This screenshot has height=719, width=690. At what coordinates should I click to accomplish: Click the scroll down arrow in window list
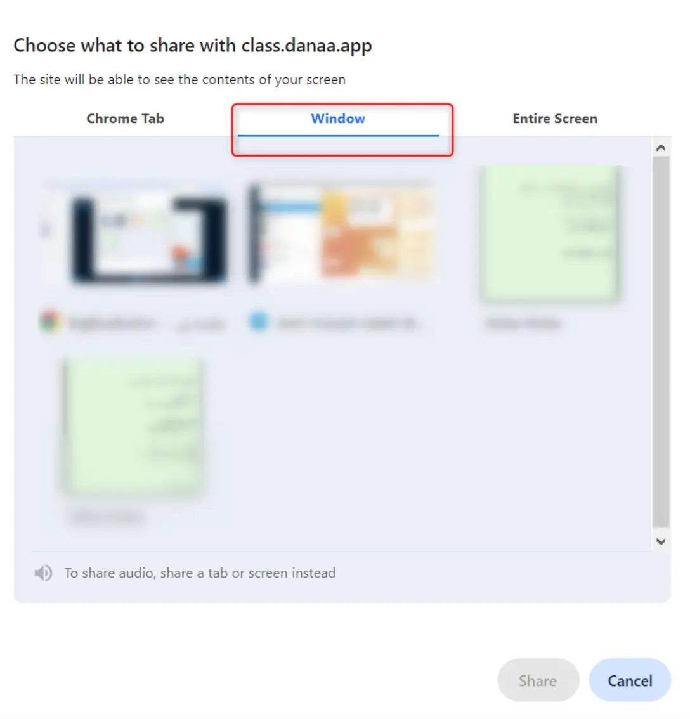coord(661,541)
